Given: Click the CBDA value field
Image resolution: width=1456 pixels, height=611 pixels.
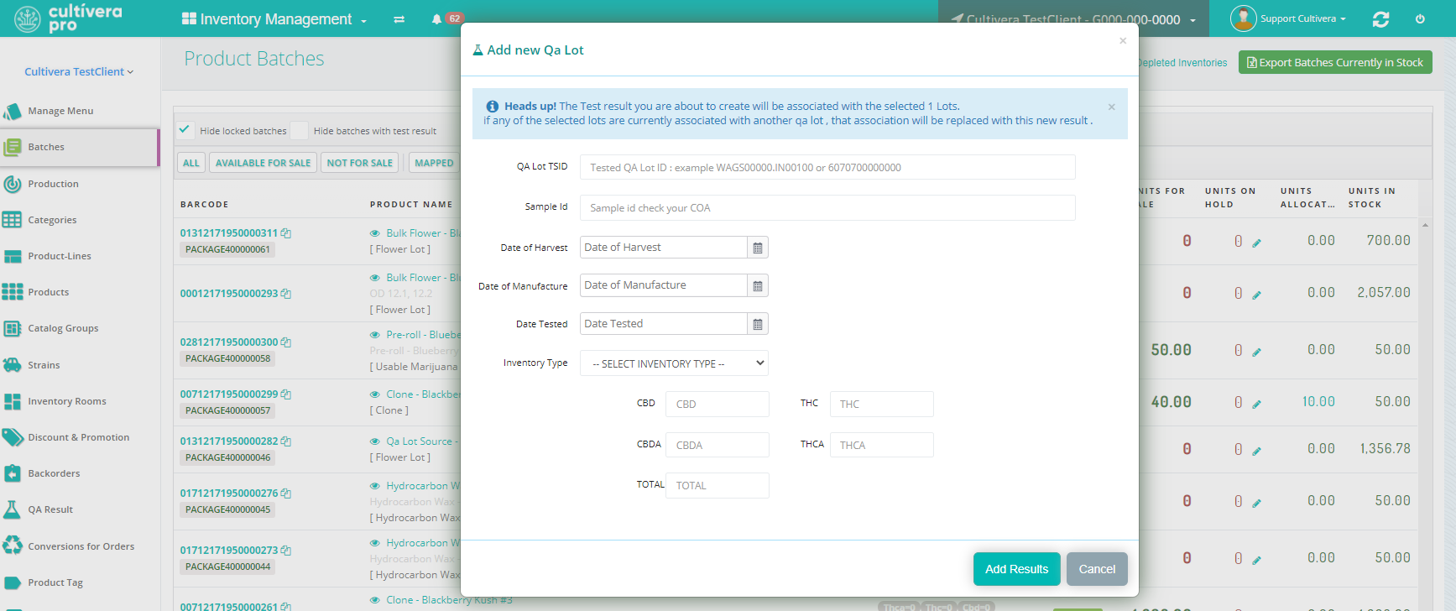Looking at the screenshot, I should (x=718, y=445).
